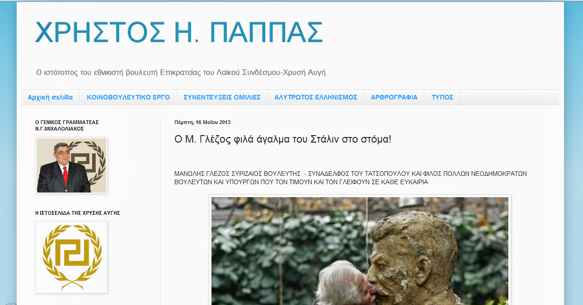Open the main post photo of the statue
Viewport: 583px width, 305px height.
(360, 250)
